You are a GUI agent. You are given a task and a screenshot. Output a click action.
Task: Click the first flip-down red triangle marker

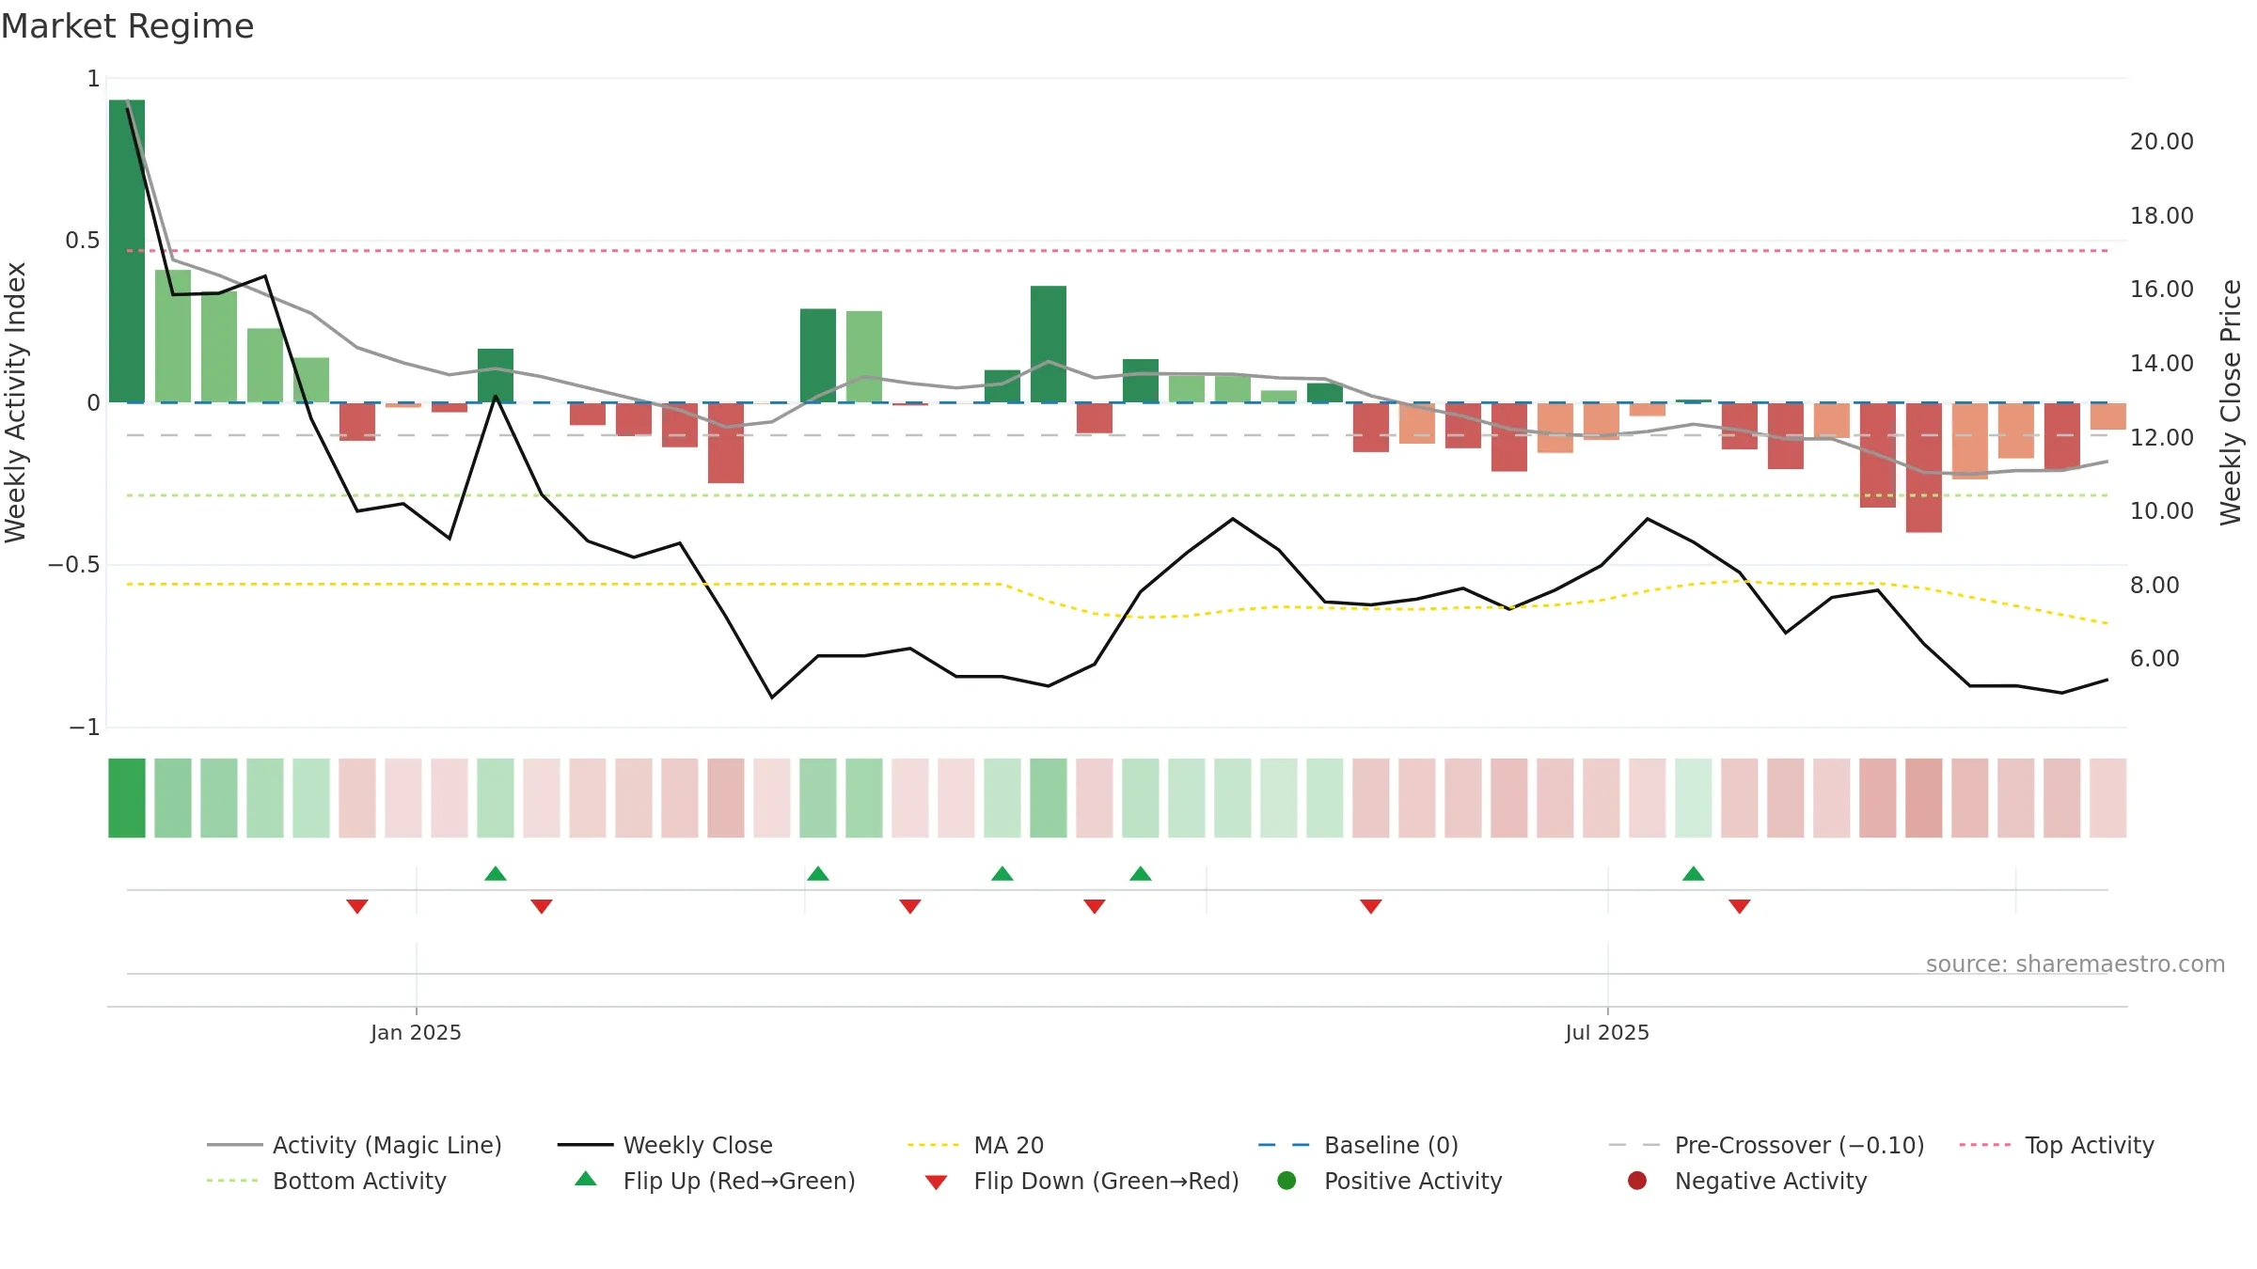(x=357, y=906)
